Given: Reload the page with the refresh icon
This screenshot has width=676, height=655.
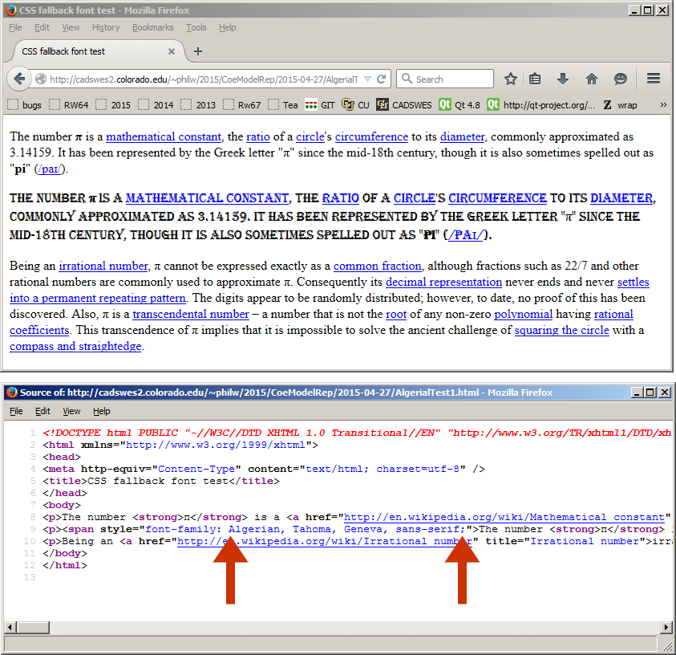Looking at the screenshot, I should [x=381, y=79].
